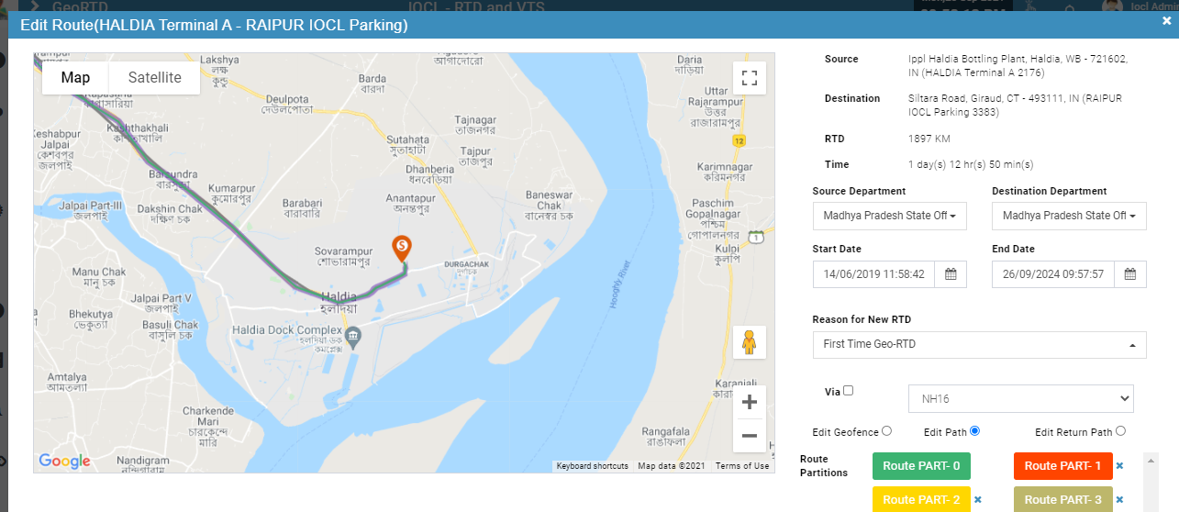
Task: Click the orange source marker S
Action: pyautogui.click(x=401, y=249)
